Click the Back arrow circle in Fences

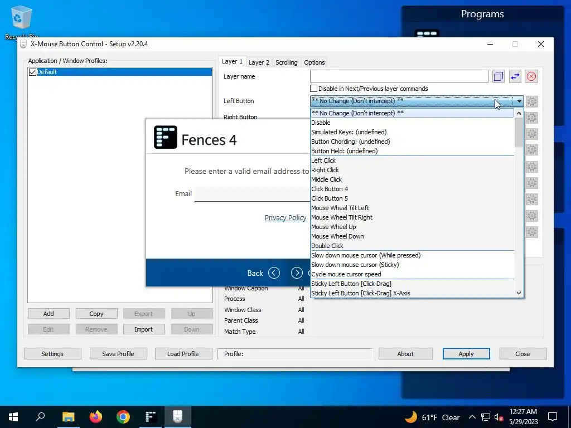274,273
